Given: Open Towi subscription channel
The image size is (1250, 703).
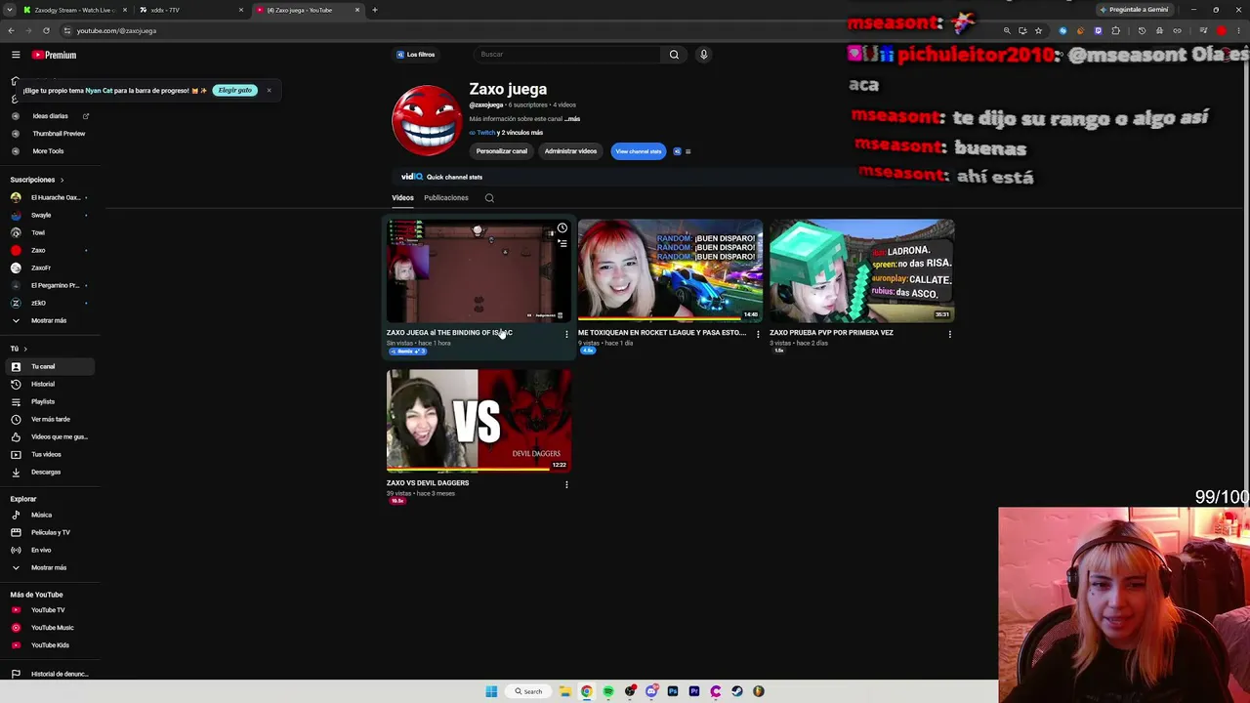Looking at the screenshot, I should [x=49, y=232].
